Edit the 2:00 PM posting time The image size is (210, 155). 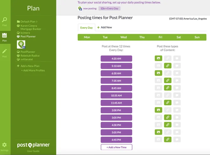[x=116, y=110]
